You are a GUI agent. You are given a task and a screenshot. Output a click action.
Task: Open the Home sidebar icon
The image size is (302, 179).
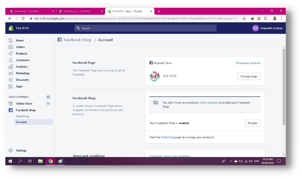point(11,41)
